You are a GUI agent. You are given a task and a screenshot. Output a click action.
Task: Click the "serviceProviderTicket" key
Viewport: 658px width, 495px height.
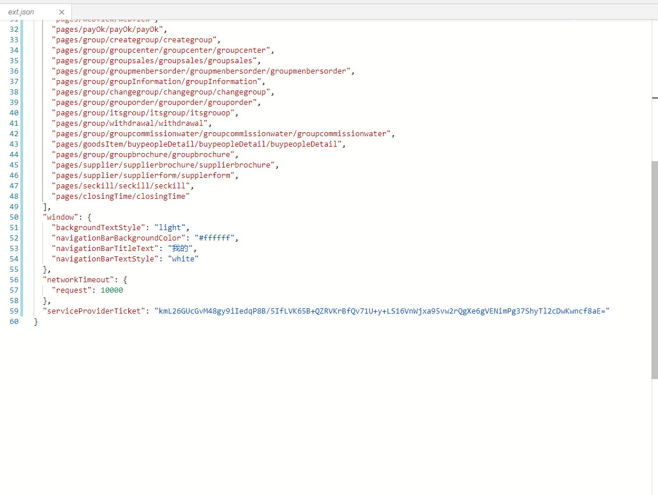click(94, 311)
